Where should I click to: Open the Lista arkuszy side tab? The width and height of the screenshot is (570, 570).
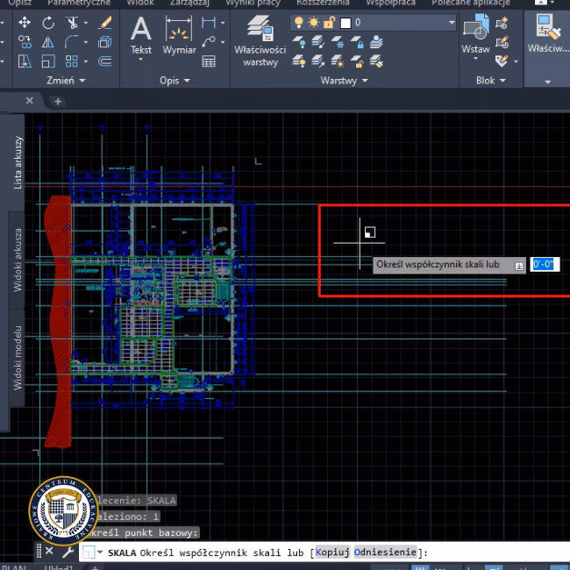click(x=18, y=162)
